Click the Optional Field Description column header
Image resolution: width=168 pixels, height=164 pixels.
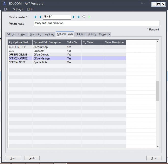click(49, 42)
